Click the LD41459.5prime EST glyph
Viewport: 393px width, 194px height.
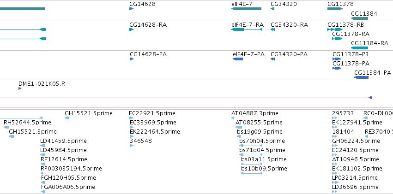[43, 146]
